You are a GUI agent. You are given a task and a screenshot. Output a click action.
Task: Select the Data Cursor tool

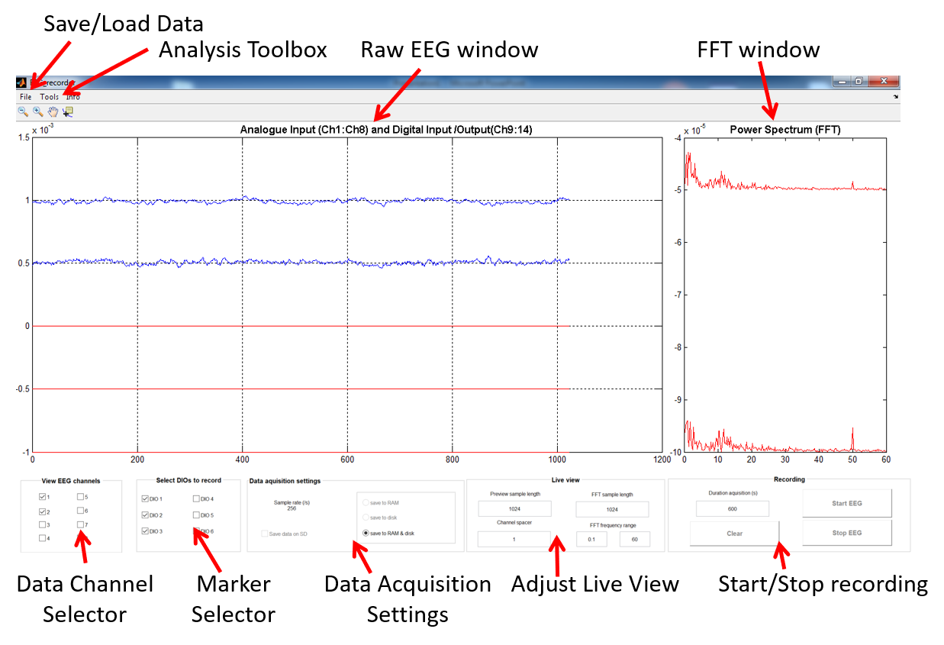68,112
